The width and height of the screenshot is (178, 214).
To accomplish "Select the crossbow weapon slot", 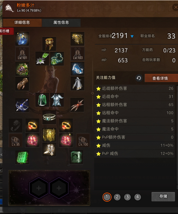I will 22,105.
